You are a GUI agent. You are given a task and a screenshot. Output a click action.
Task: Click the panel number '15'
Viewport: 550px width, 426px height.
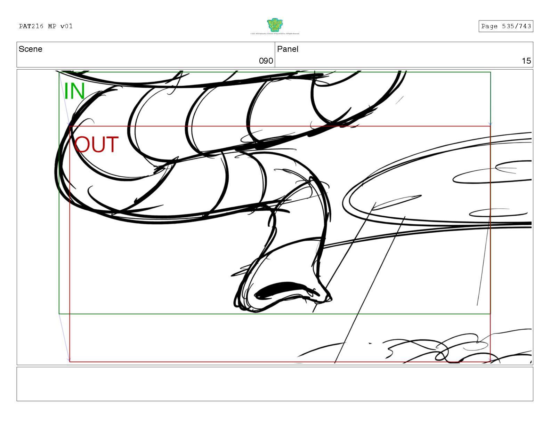coord(526,61)
